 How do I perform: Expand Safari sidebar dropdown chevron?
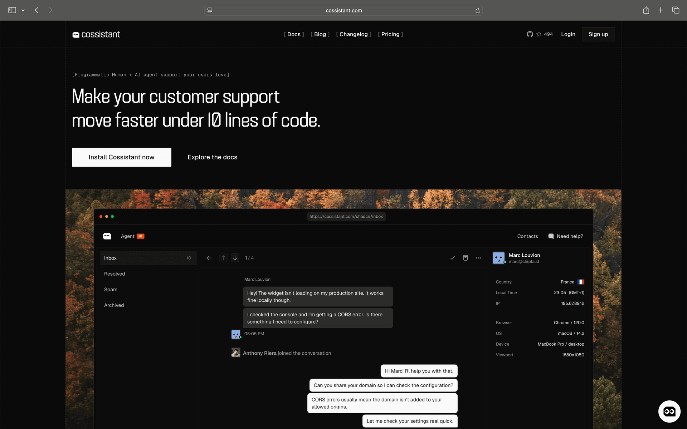[23, 10]
